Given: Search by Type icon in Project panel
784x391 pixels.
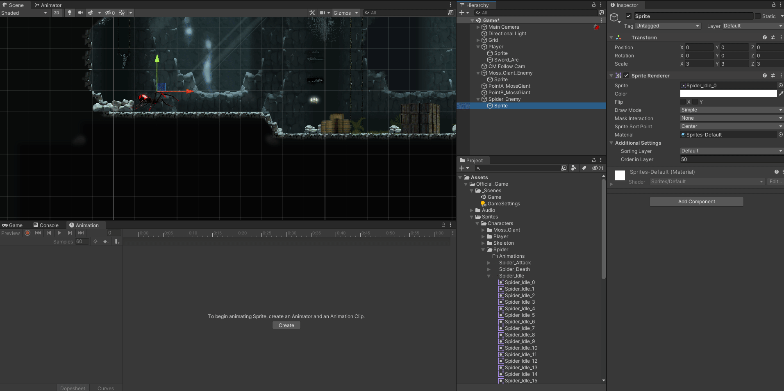Looking at the screenshot, I should 574,168.
